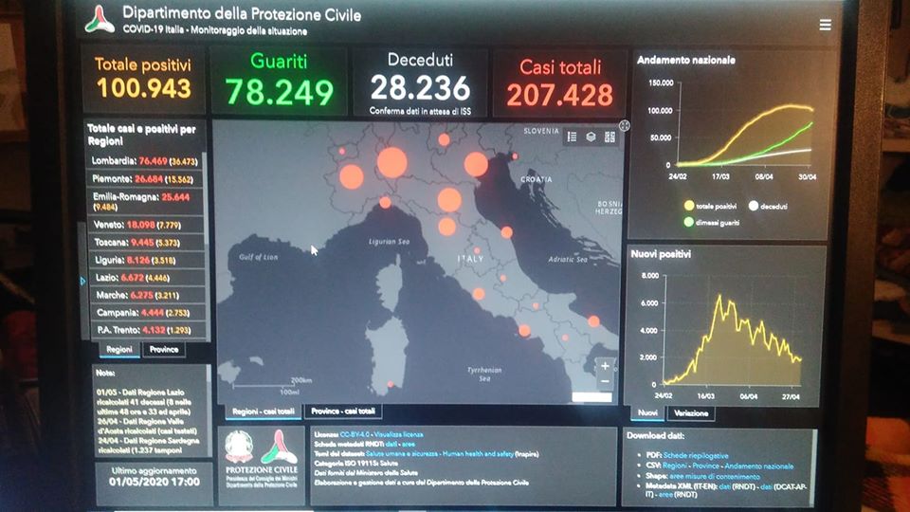Switch to the Province list tab
The width and height of the screenshot is (910, 512).
point(164,350)
